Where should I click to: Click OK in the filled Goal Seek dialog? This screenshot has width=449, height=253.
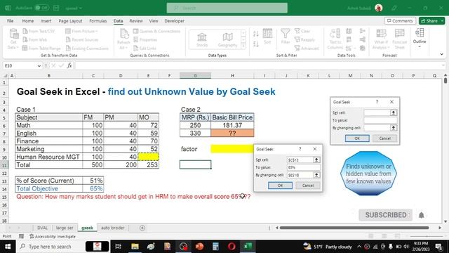pos(280,186)
